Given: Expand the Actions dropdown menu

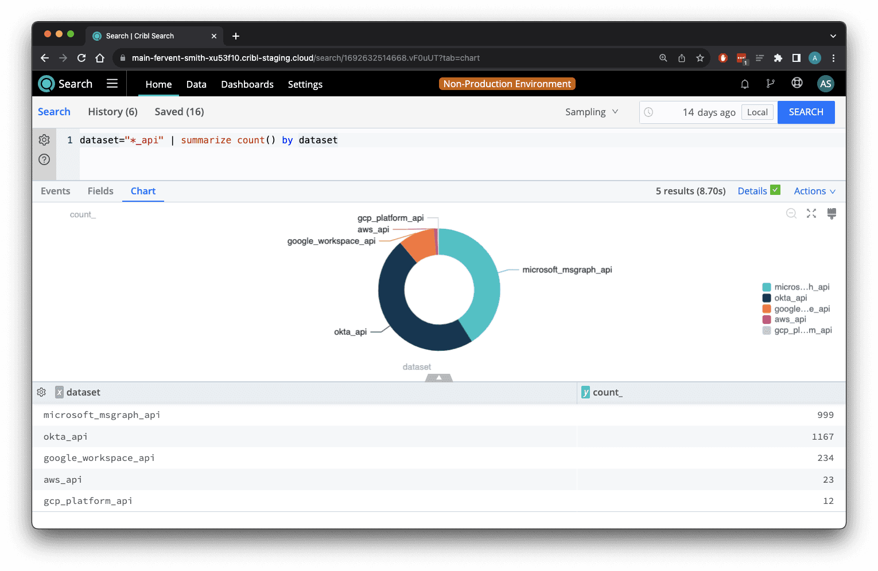Looking at the screenshot, I should [x=814, y=191].
